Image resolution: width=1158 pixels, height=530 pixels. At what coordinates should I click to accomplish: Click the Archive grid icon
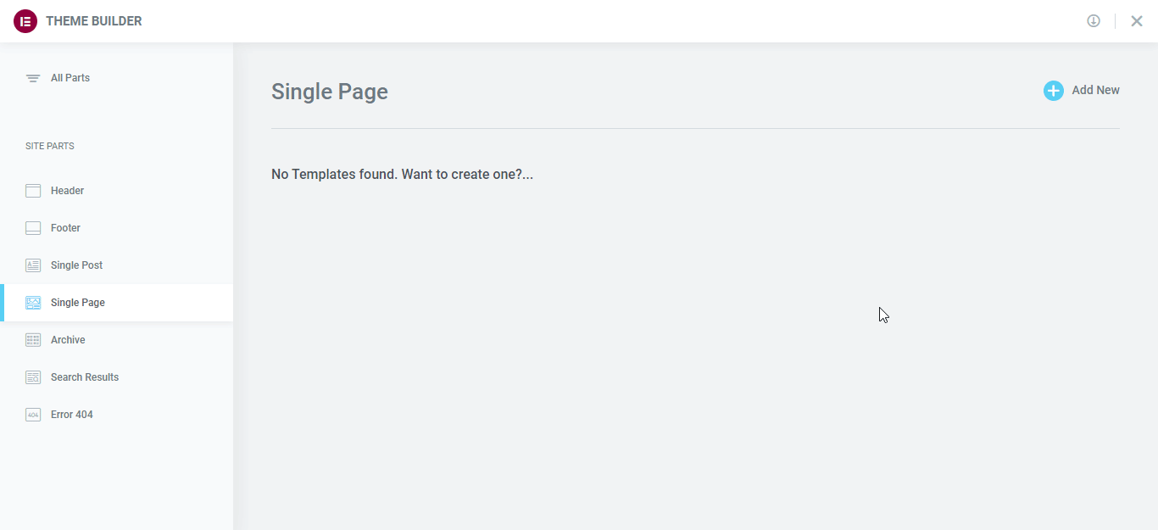(32, 339)
